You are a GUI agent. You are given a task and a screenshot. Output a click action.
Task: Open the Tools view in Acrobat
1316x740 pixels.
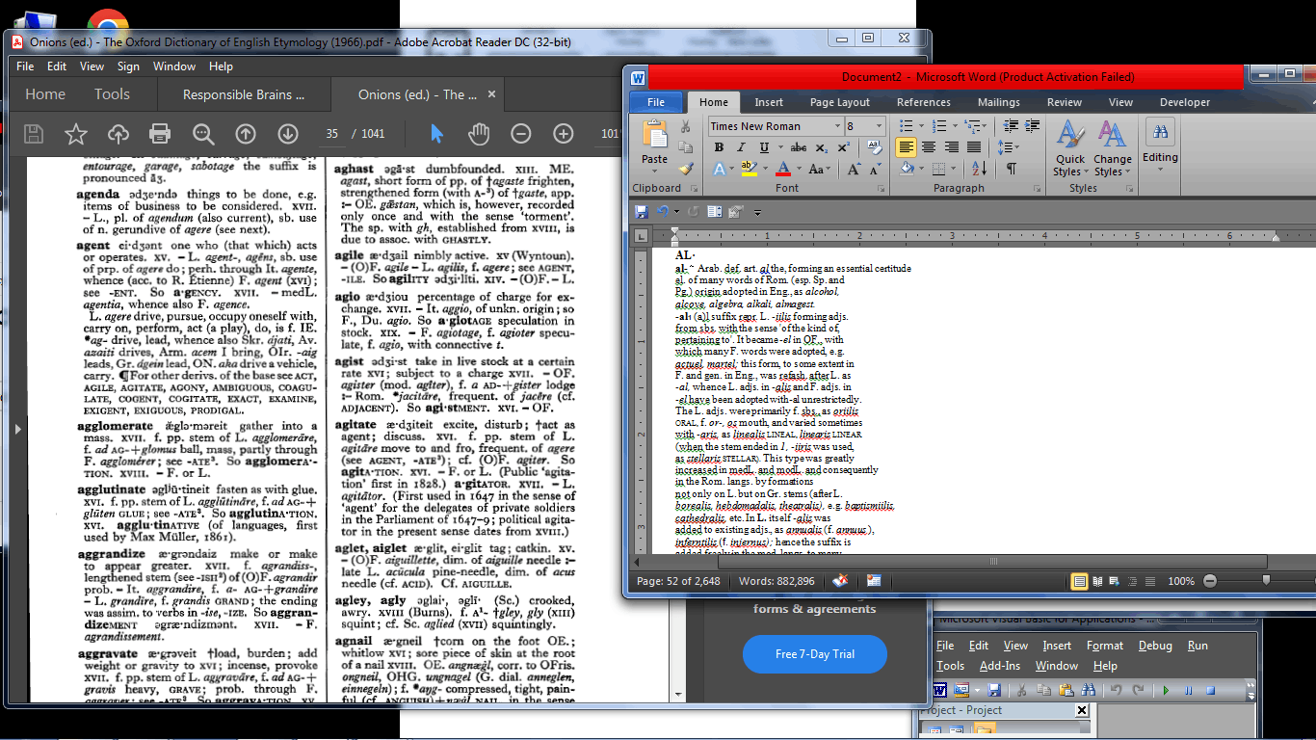(x=112, y=94)
